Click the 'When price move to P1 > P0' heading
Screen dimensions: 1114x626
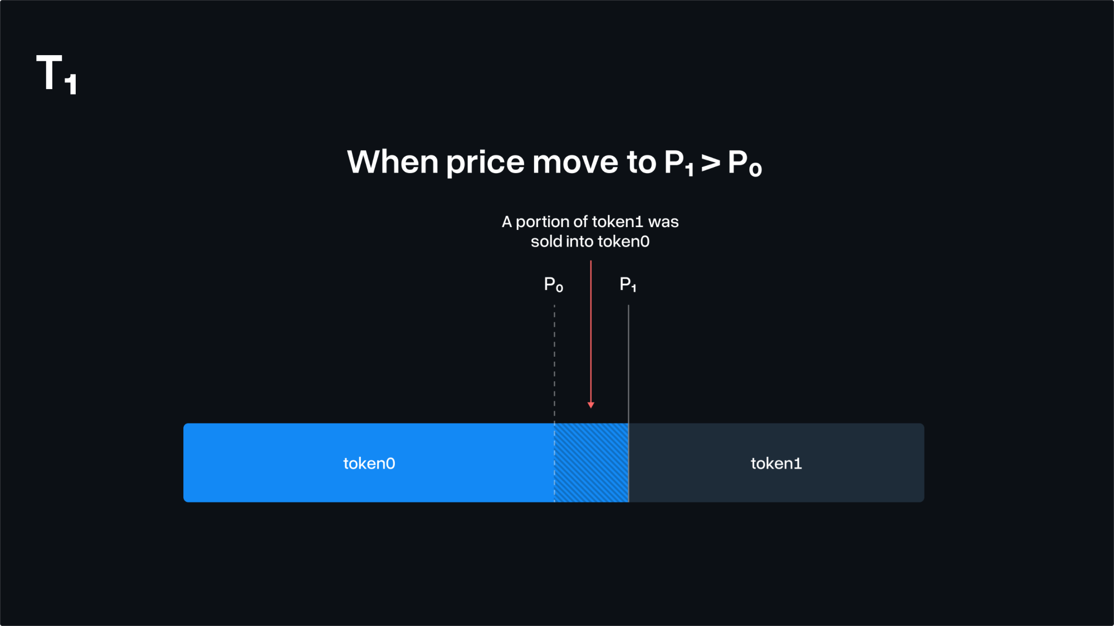point(554,162)
